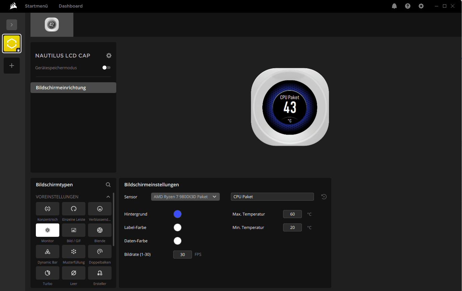This screenshot has height=291, width=462.
Task: Maximize the iCUE window
Action: point(445,6)
